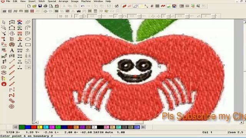Pick cyan thread color 5
Image resolution: width=246 pixels, height=138 pixels.
[46, 127]
